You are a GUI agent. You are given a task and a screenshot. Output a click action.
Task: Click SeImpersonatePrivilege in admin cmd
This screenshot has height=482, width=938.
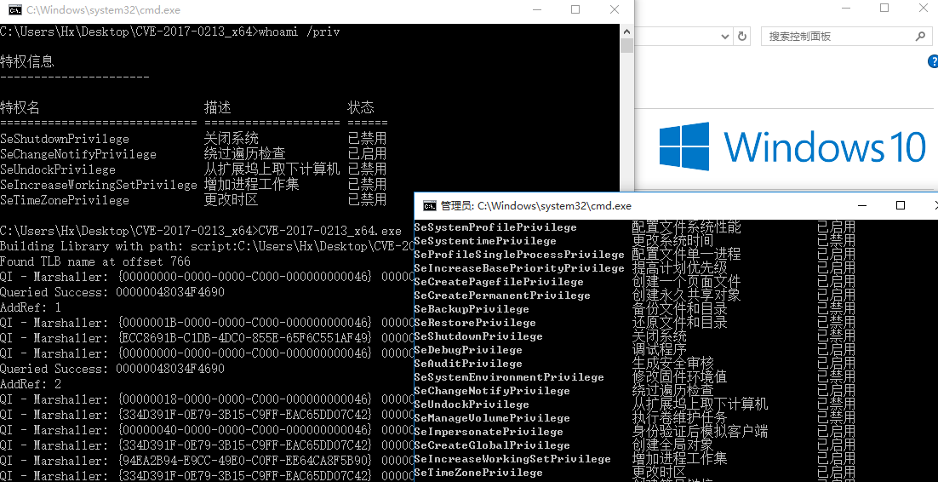pyautogui.click(x=489, y=432)
